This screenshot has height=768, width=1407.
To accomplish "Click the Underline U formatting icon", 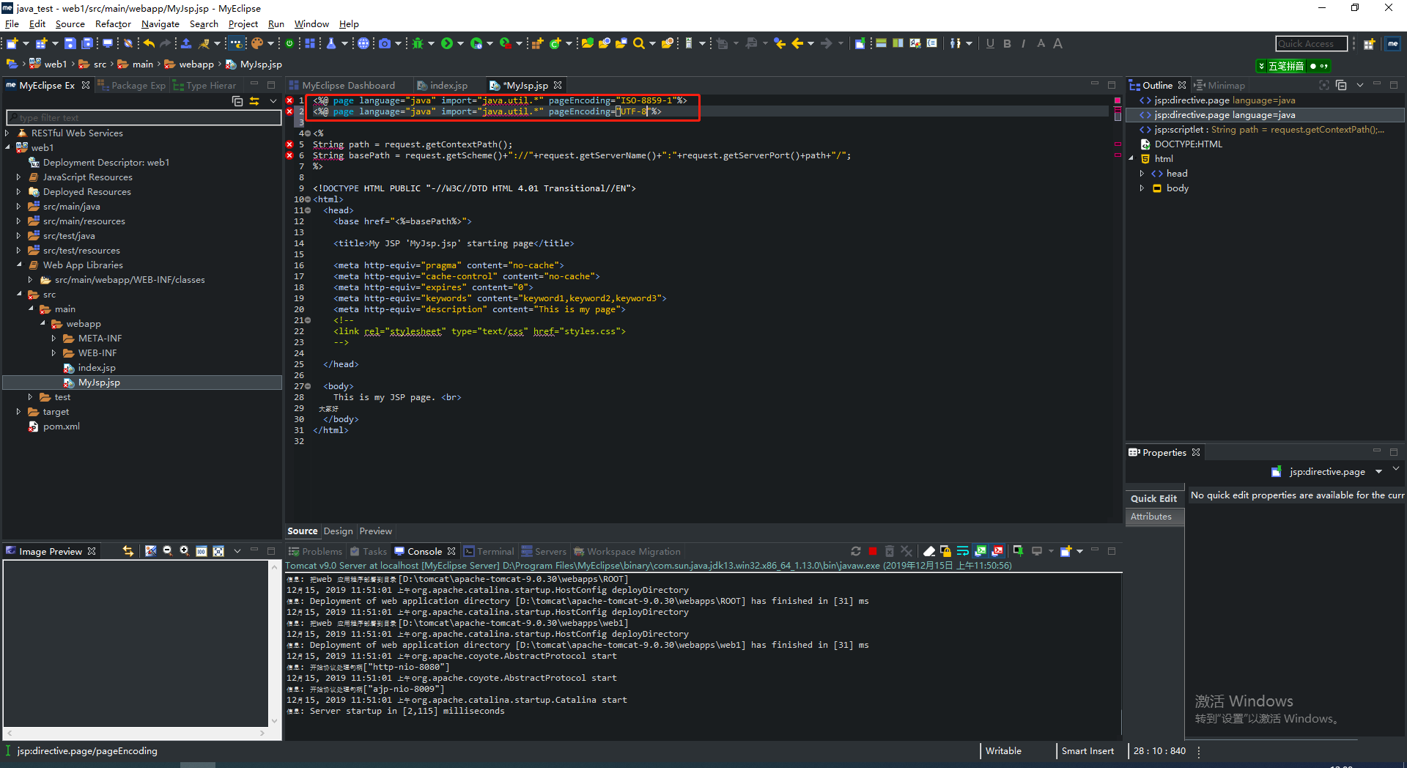I will [x=990, y=44].
